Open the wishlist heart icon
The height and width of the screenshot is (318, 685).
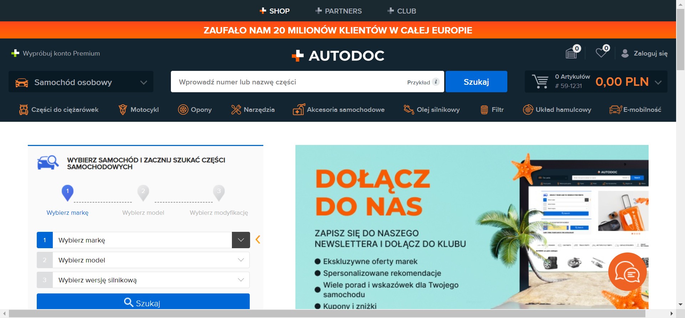tap(602, 53)
